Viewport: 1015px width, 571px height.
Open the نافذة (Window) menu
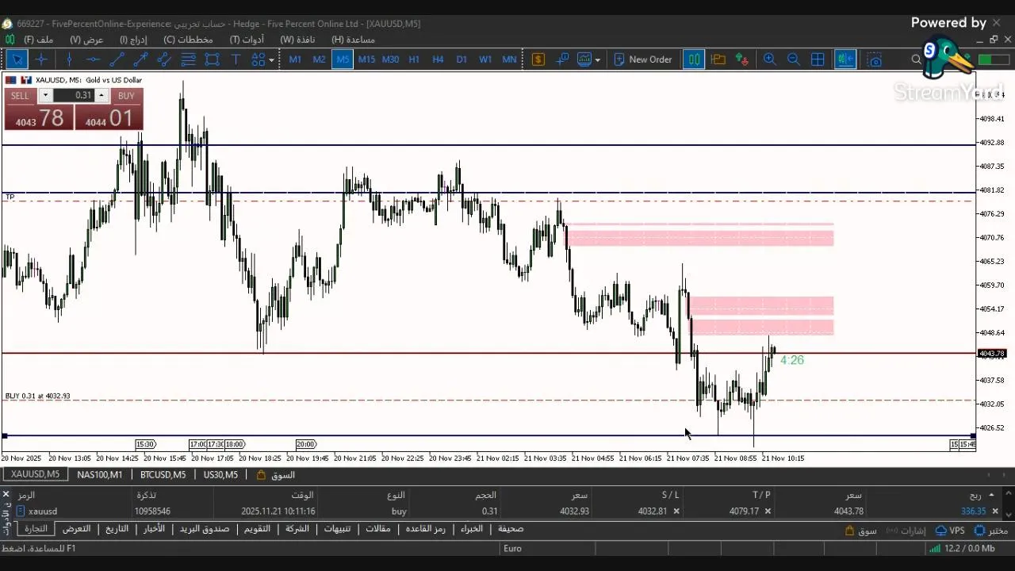[x=297, y=40]
